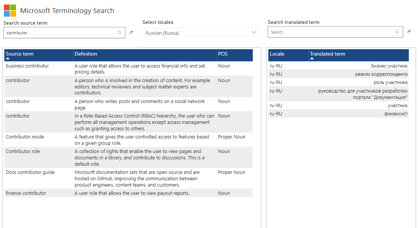The width and height of the screenshot is (418, 228).
Task: Select the business contributor source term
Action: (28, 66)
